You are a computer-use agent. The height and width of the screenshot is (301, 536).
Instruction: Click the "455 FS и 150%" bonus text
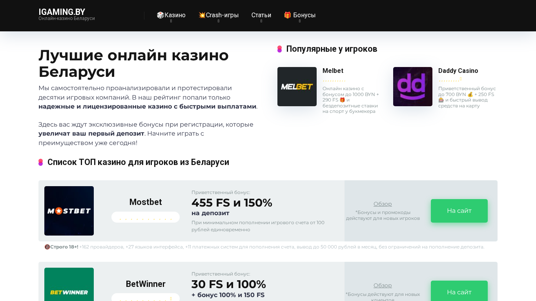[x=232, y=203]
